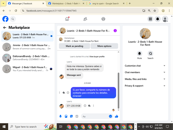173x130 pixels.
Task: Expand Privacy & support section
Action: click(x=145, y=86)
